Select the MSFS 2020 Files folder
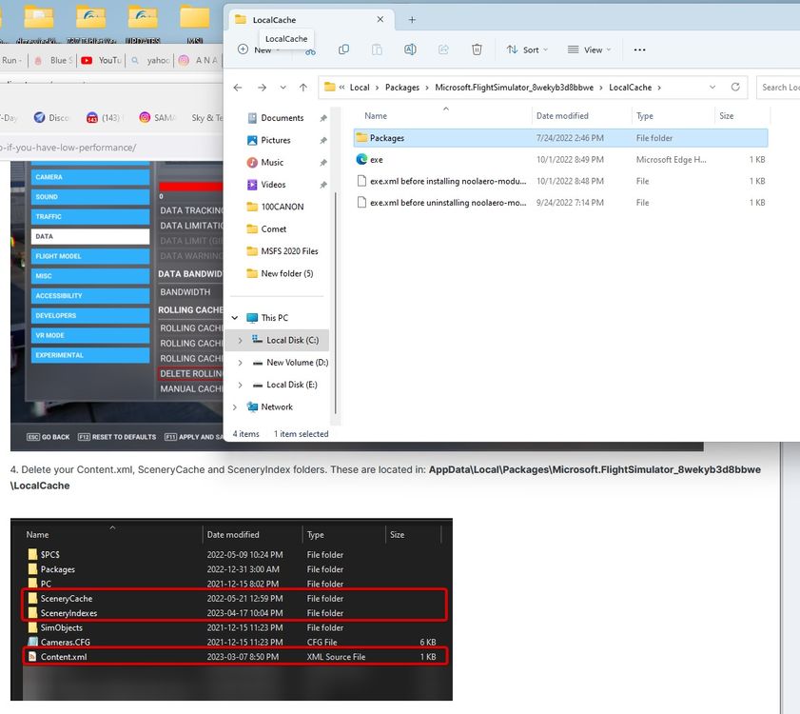Viewport: 800px width, 714px height. tap(289, 251)
